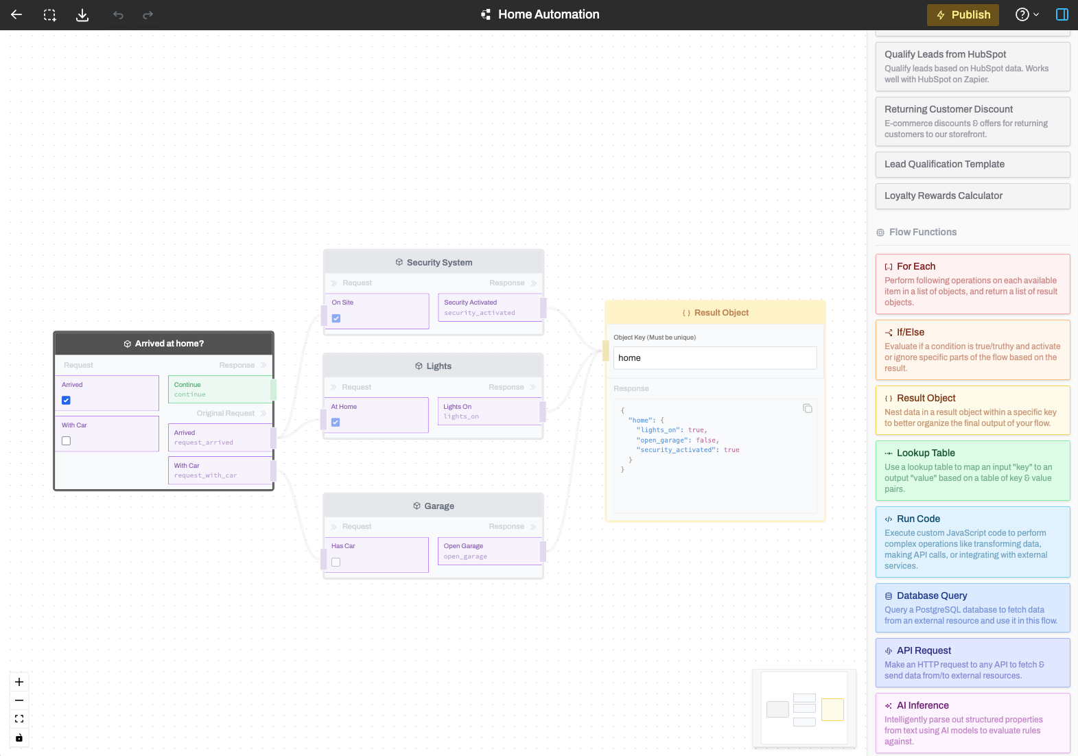Viewport: 1078px width, 756px height.
Task: Open Qualify Leads from HubSpot template
Action: tap(973, 67)
